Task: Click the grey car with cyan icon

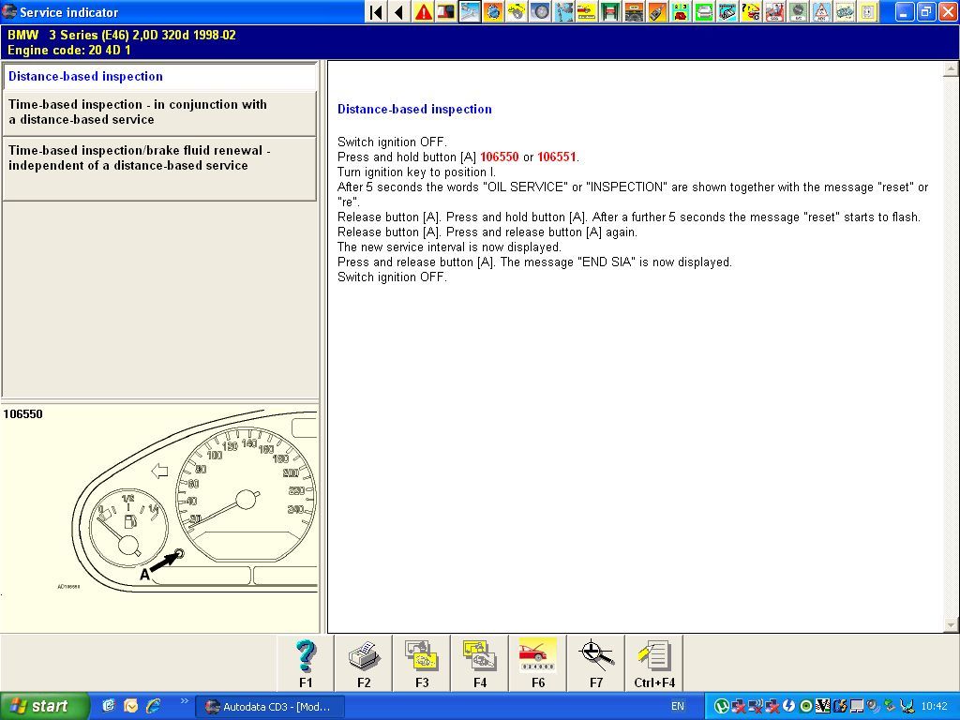Action: click(727, 11)
